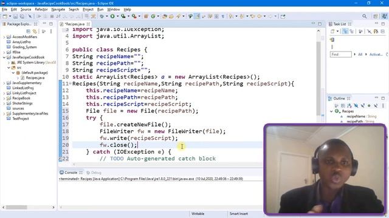This screenshot has height=218, width=389.
Task: Click the Task List Find field
Action: (340, 54)
